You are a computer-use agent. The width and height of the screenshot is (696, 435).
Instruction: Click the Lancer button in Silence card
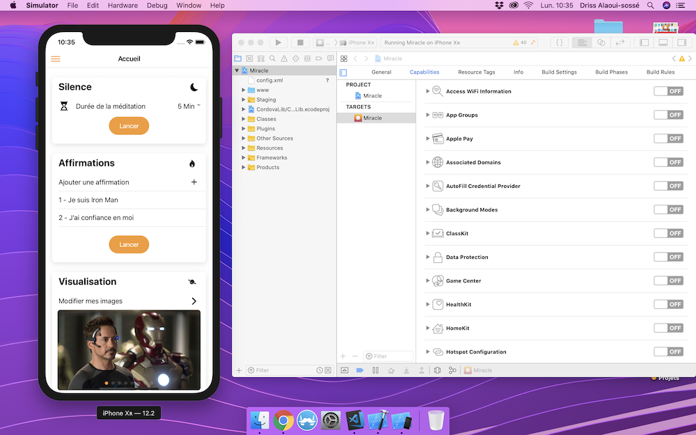129,126
